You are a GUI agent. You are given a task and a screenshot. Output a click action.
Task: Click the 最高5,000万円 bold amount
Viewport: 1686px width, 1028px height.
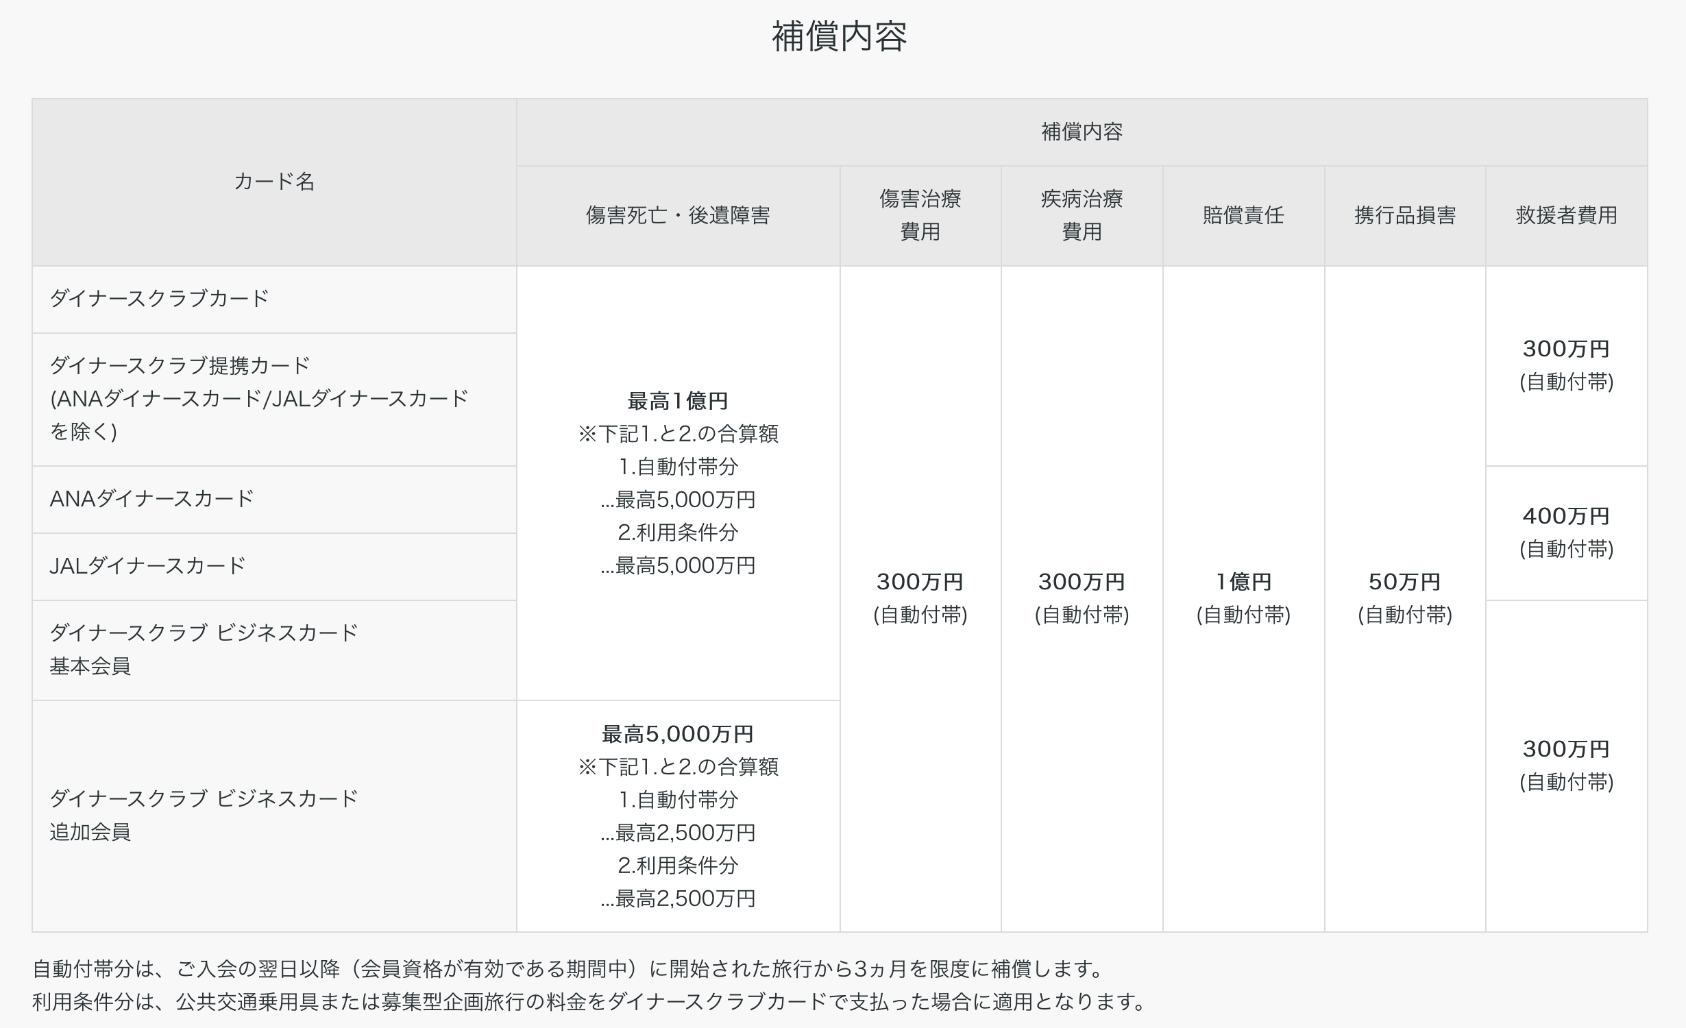click(678, 734)
